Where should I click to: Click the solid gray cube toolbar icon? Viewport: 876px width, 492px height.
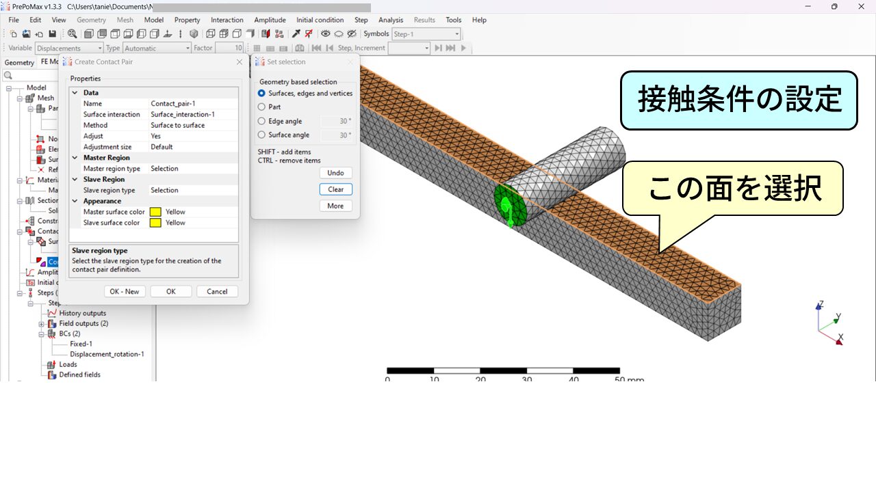click(x=194, y=33)
